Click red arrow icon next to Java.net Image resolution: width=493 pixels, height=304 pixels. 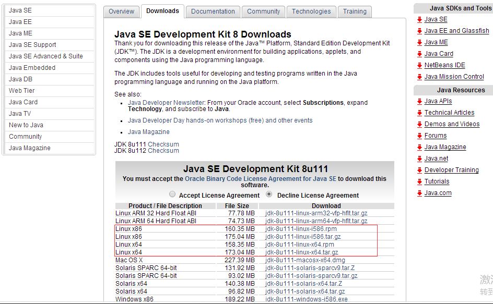coord(419,159)
